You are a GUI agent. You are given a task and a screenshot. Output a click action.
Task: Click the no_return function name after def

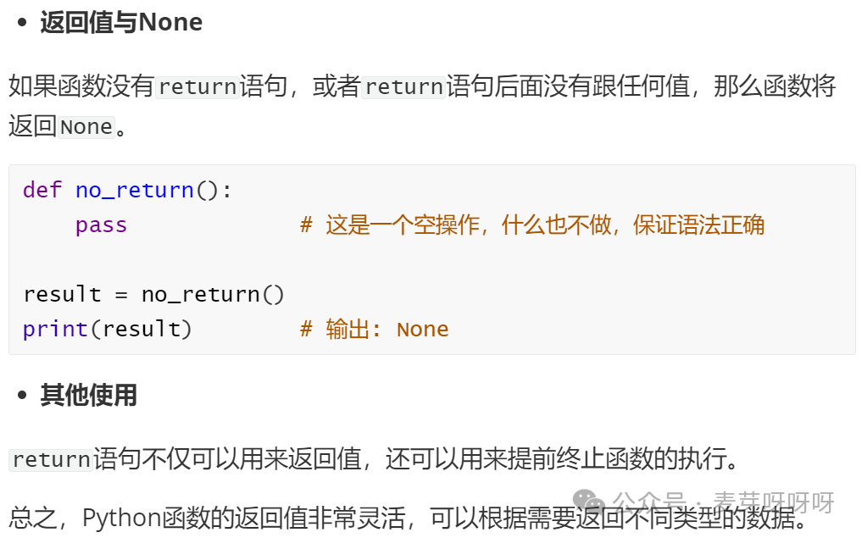coord(135,191)
